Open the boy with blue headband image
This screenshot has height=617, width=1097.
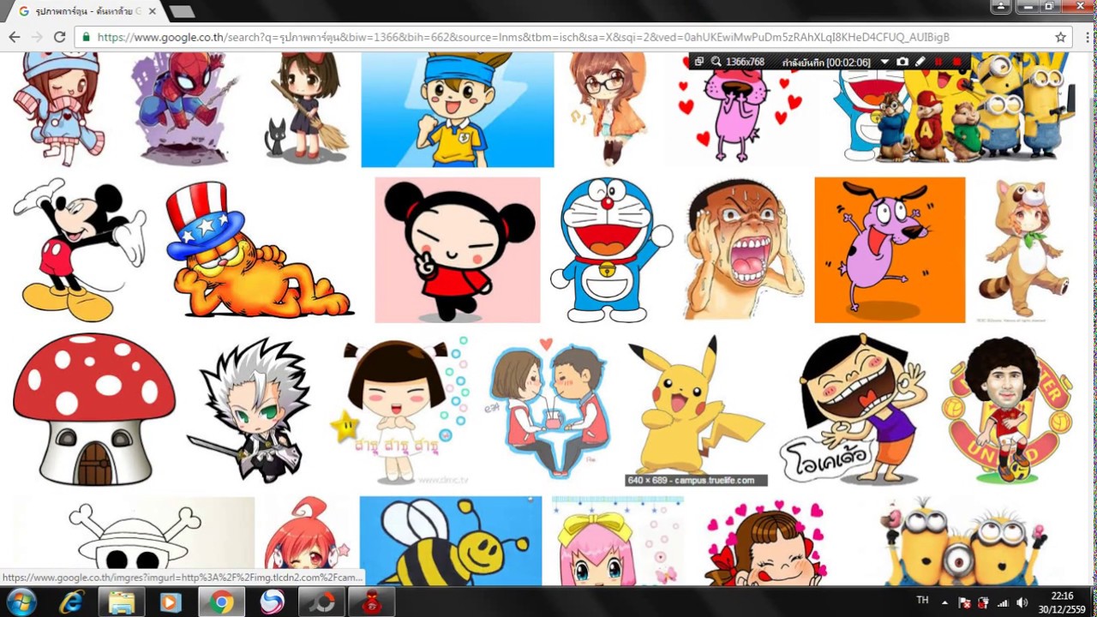(458, 109)
